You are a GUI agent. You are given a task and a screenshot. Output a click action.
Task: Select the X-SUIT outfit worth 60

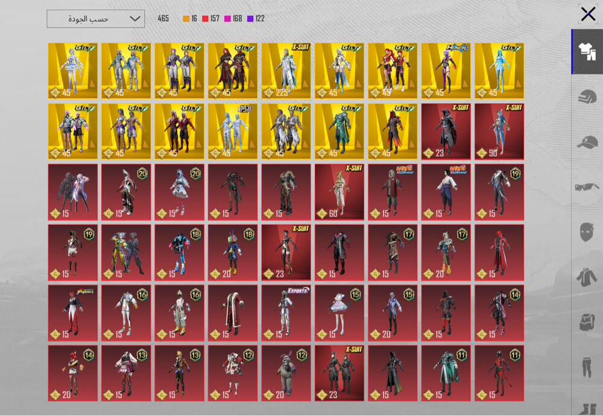339,192
